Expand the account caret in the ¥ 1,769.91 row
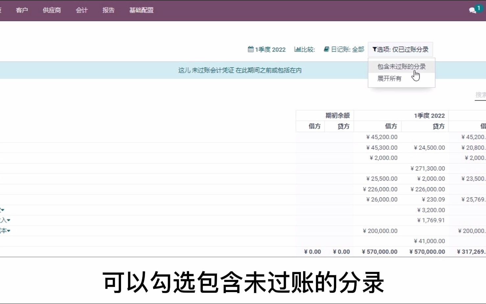The height and width of the screenshot is (304, 486). point(9,220)
